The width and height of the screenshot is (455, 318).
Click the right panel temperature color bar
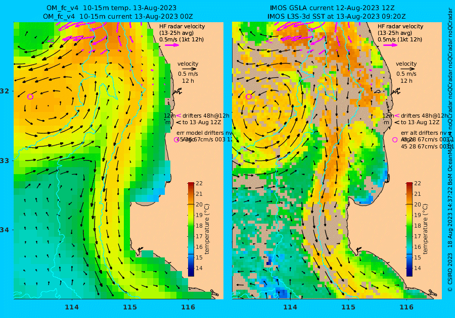coord(409,229)
